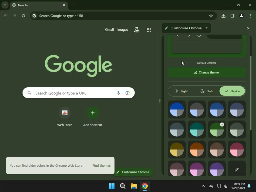Choose the orange color swatch
Screen dimensions: 256x192
(197, 149)
